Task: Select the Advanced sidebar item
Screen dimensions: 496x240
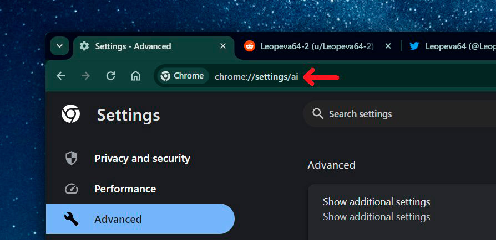Action: pos(118,220)
